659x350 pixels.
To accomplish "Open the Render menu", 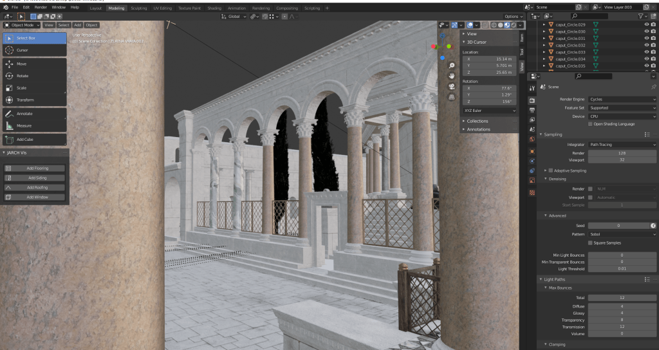I will point(41,7).
